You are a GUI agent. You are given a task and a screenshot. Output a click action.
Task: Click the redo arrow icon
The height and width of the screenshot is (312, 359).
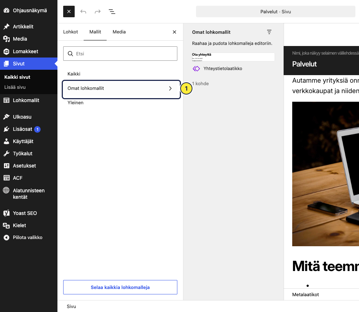(98, 12)
